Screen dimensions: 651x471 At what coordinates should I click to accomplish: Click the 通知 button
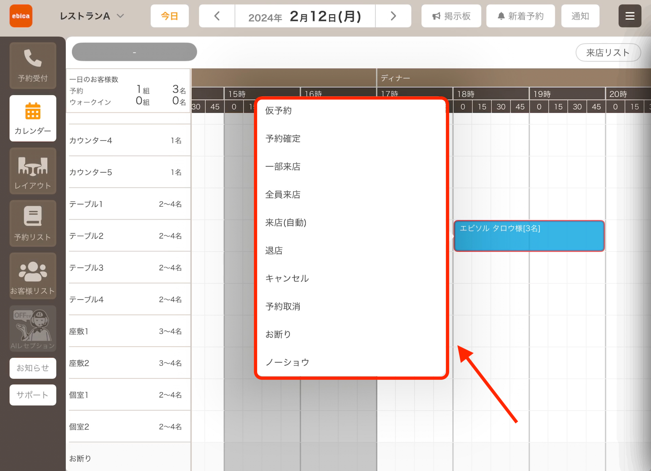pos(580,16)
